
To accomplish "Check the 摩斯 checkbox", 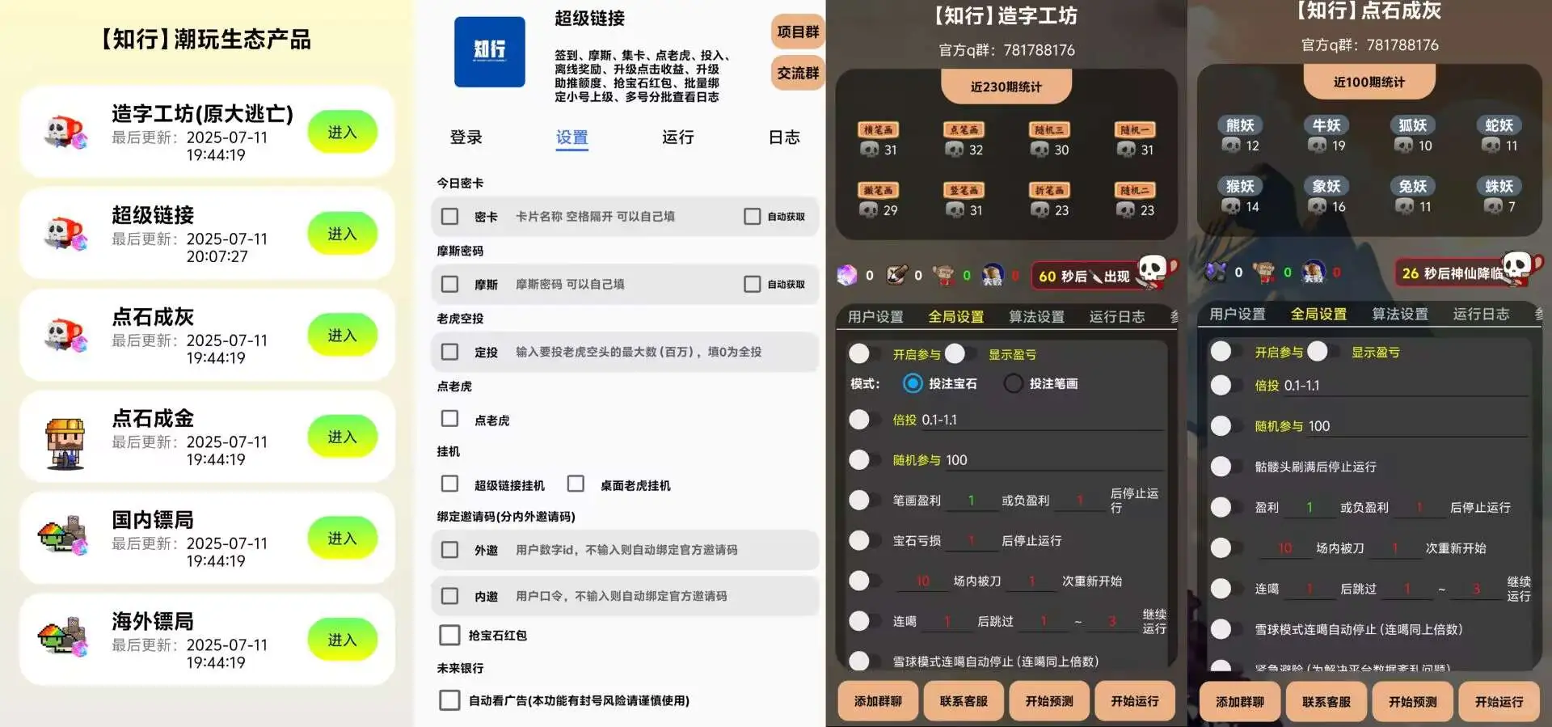I will tap(450, 284).
